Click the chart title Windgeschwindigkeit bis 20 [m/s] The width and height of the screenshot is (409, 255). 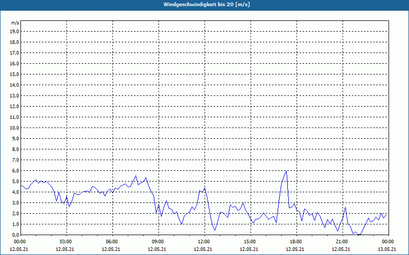click(207, 5)
